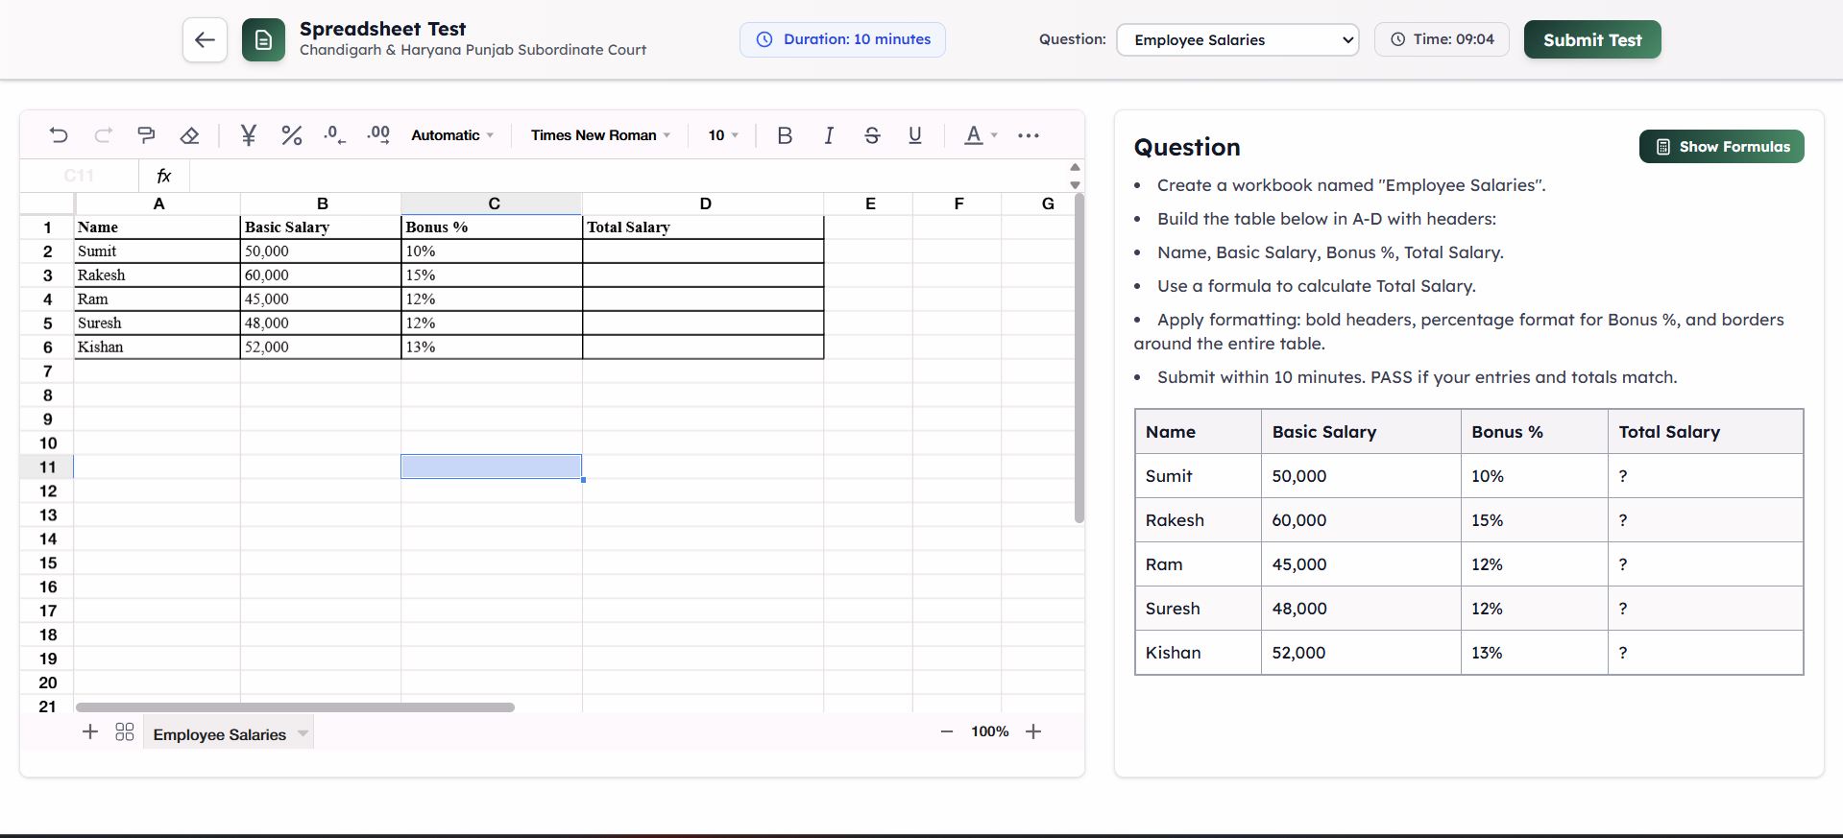Apply percentage format icon
Viewport: 1843px width, 838px height.
[292, 135]
